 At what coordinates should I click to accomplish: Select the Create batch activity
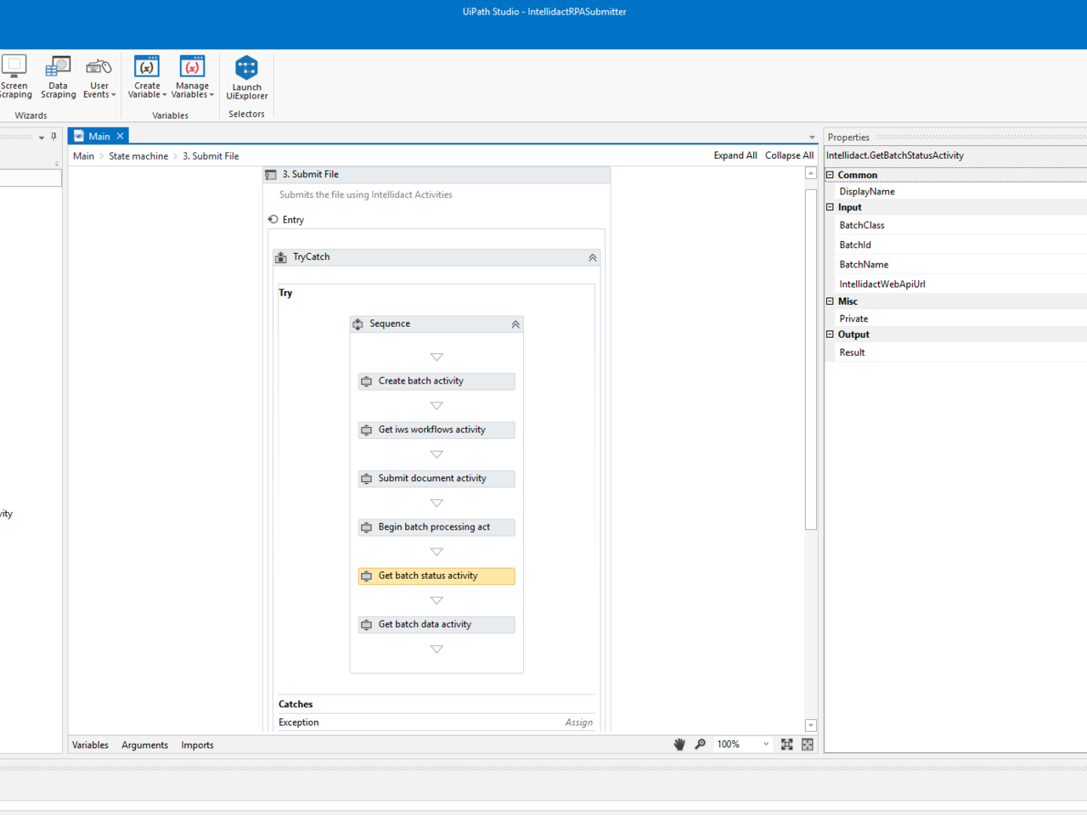(x=436, y=381)
